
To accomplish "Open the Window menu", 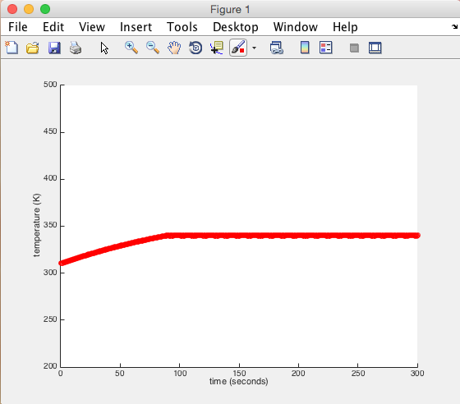I will [x=296, y=27].
